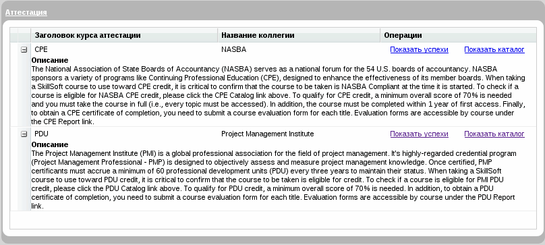Click the blank header cell above collapse icons
Image resolution: width=545 pixels, height=245 pixels.
coord(24,35)
